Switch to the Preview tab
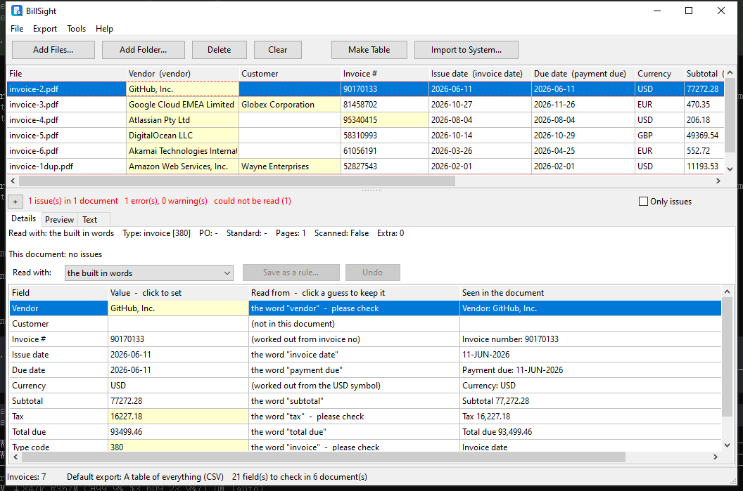Screen dimensions: 743x491 point(59,219)
